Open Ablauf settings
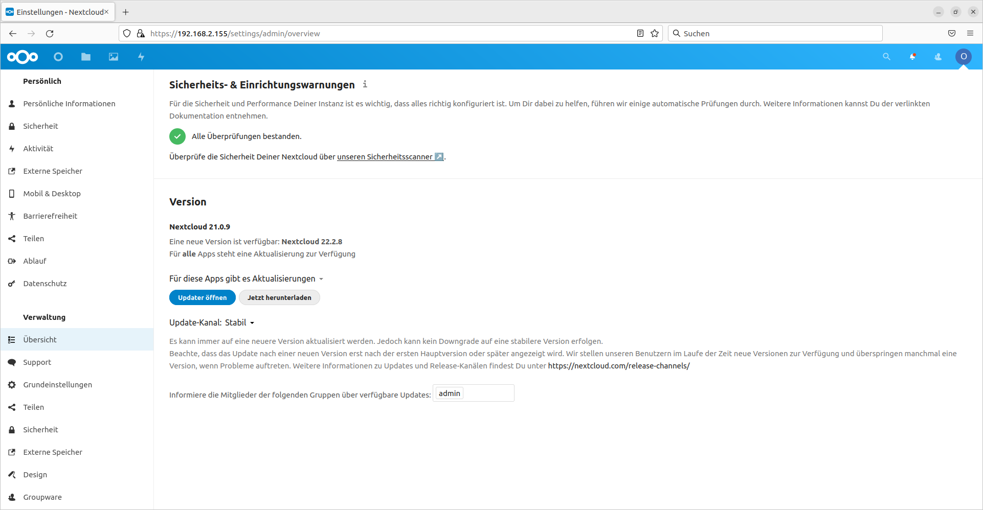 click(77, 261)
